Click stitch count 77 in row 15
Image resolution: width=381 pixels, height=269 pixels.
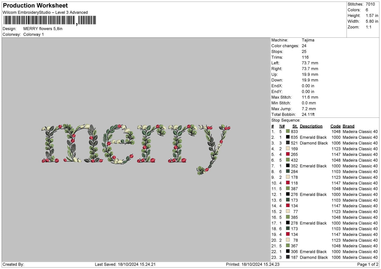(296, 212)
